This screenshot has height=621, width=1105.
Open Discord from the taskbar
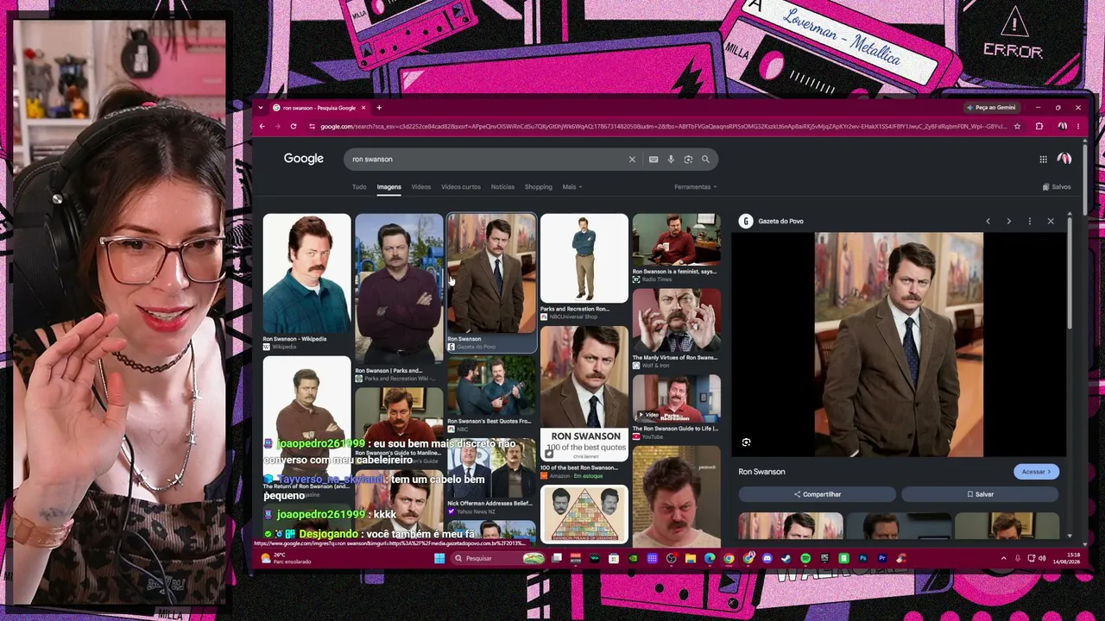pos(767,558)
